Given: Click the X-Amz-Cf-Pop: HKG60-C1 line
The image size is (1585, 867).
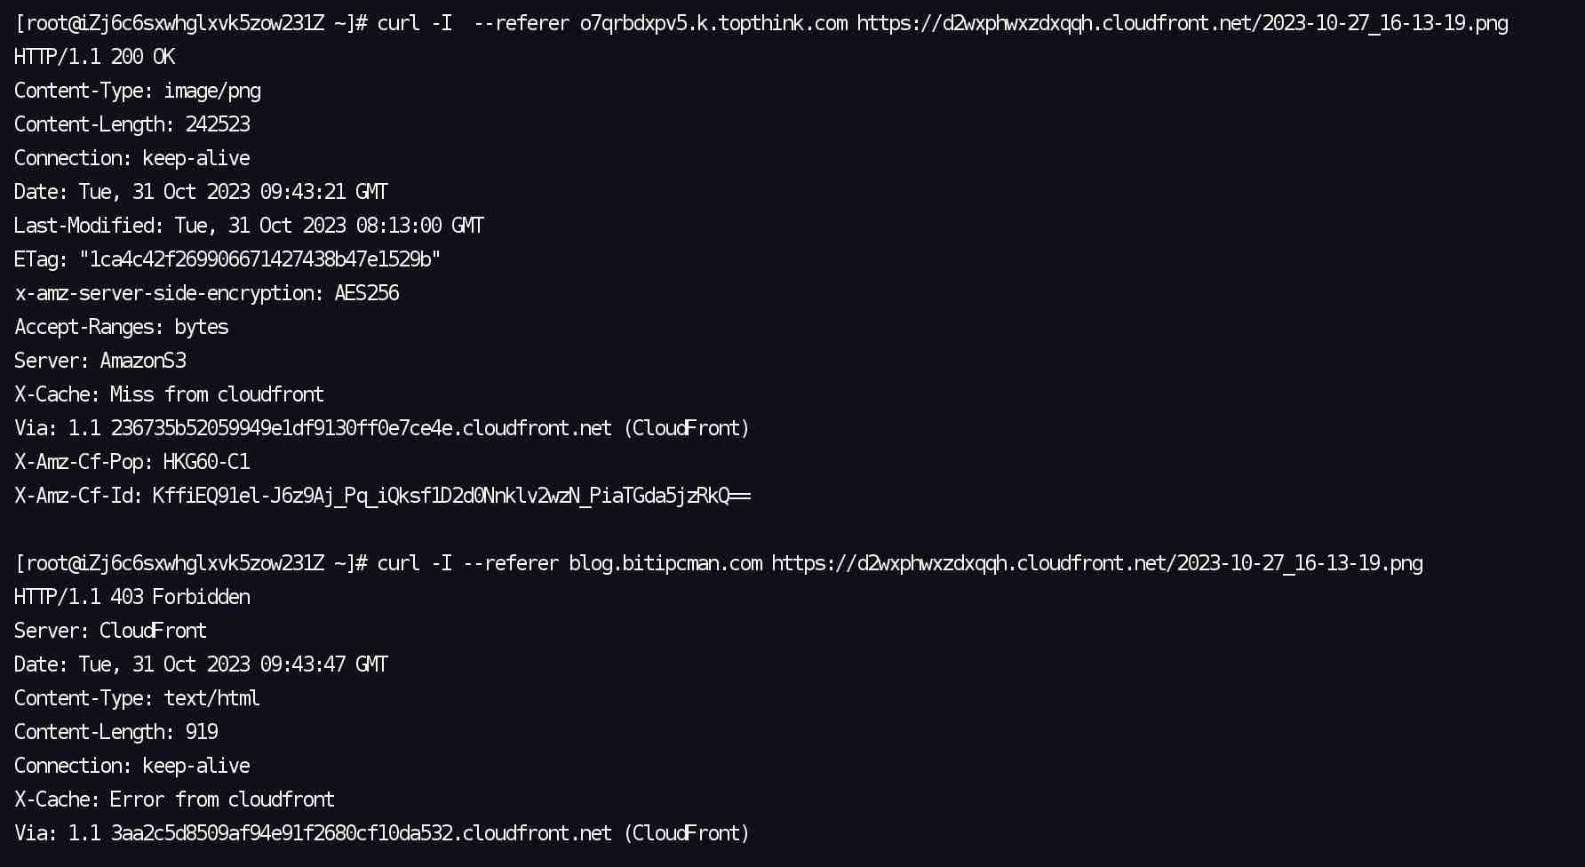Looking at the screenshot, I should pos(131,462).
